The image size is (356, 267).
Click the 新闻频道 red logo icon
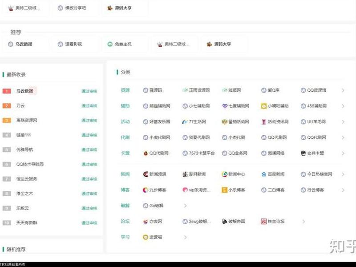146,174
